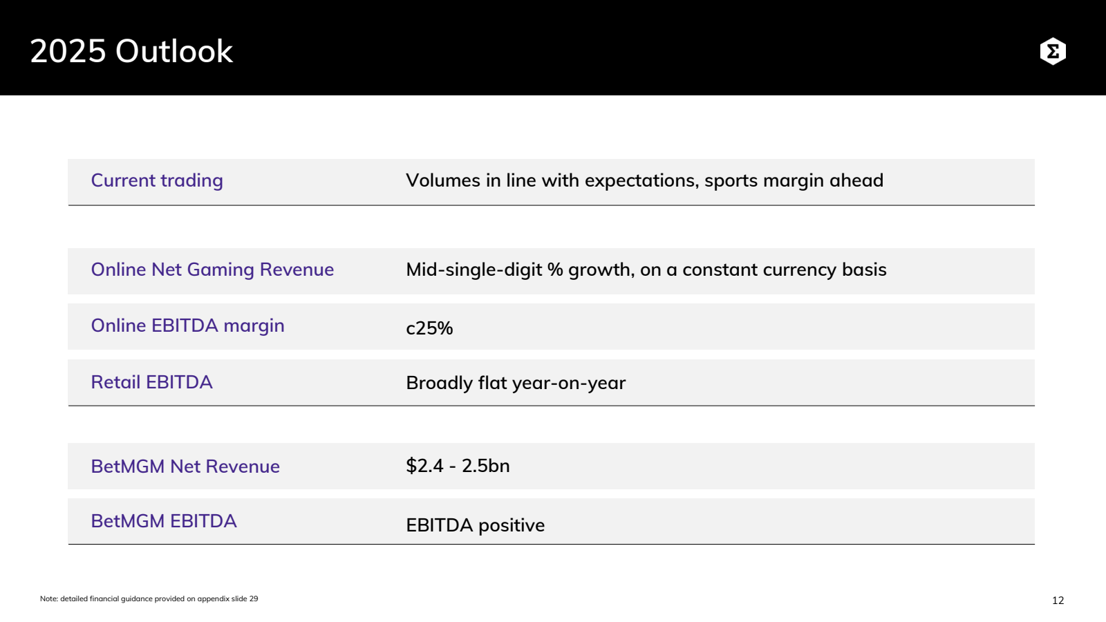Select Mid-single-digit % growth text
The width and height of the screenshot is (1106, 622).
519,270
